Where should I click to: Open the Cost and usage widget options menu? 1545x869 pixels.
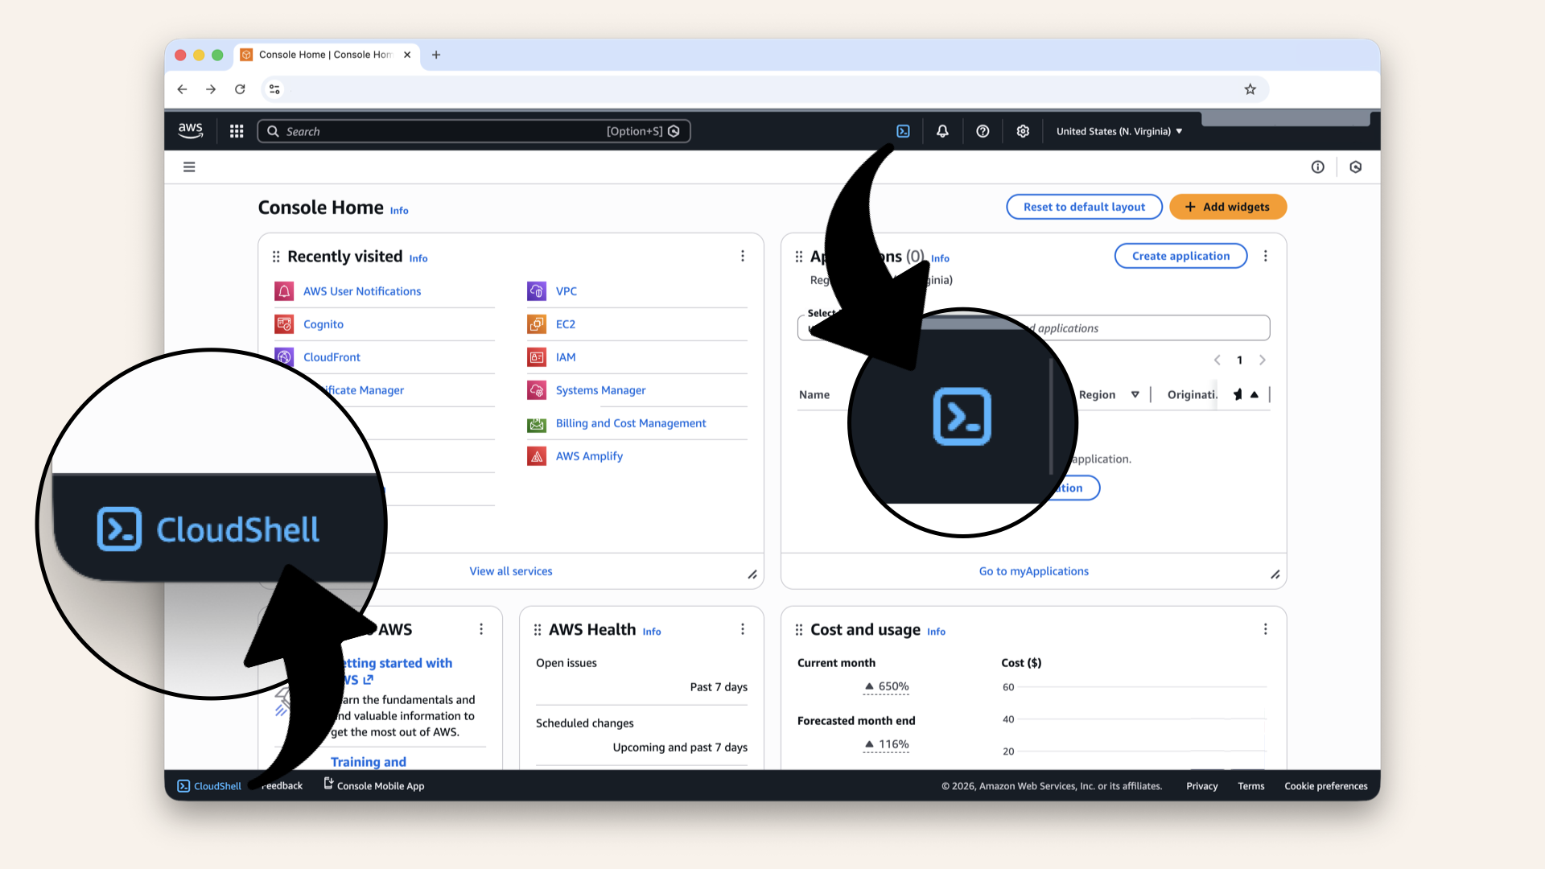click(1265, 629)
